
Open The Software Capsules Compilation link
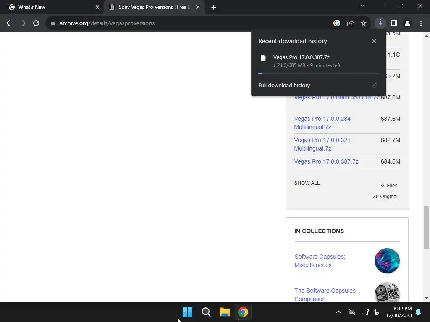(x=325, y=295)
